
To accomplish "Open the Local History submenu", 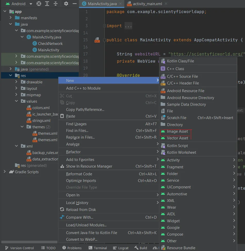I will tap(109, 203).
